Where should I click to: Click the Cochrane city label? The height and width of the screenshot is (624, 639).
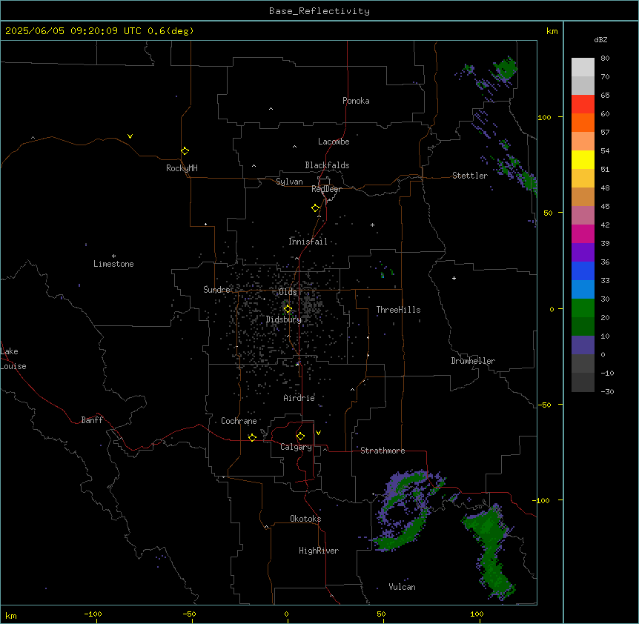[x=239, y=421]
